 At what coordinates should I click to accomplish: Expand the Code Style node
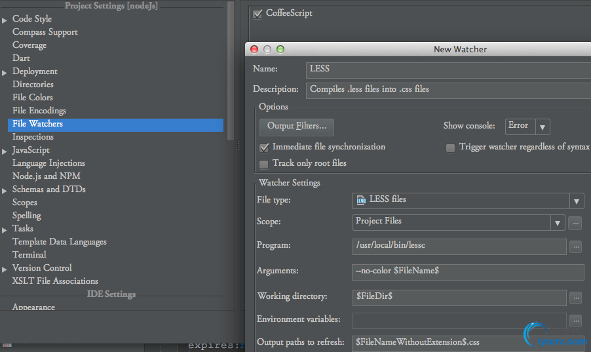[5, 20]
